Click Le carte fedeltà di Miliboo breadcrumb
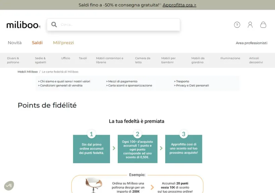The width and height of the screenshot is (275, 193). pos(60,72)
